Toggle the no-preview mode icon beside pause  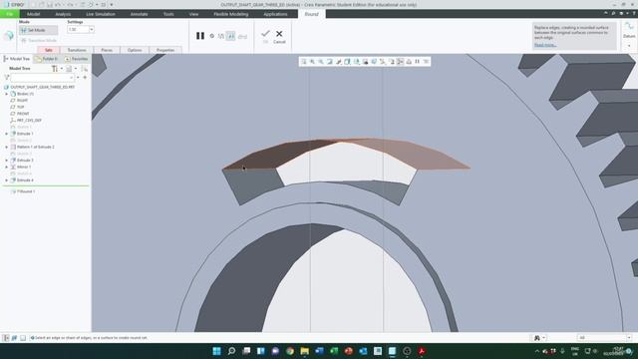pyautogui.click(x=212, y=36)
